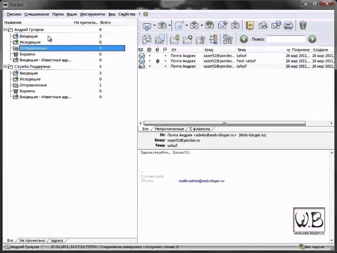Click the scheduler clock icon
Viewport: 337px width, 253px height.
coord(160,39)
